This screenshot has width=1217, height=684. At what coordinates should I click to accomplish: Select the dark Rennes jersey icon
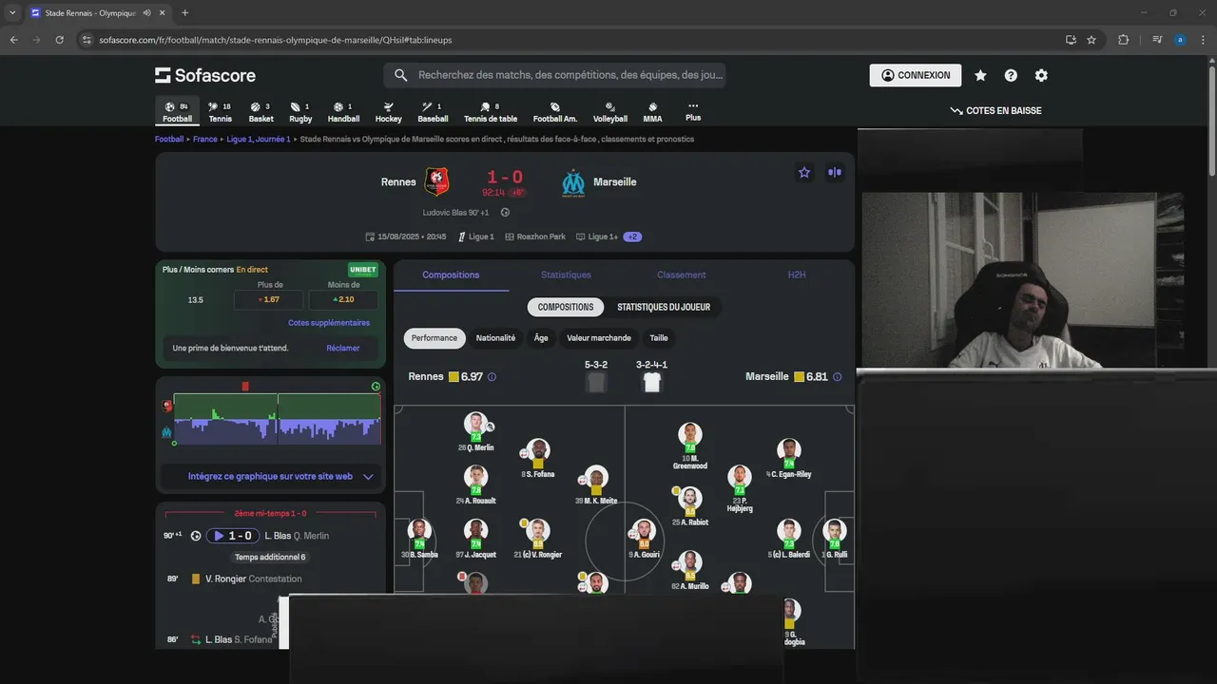tap(596, 382)
